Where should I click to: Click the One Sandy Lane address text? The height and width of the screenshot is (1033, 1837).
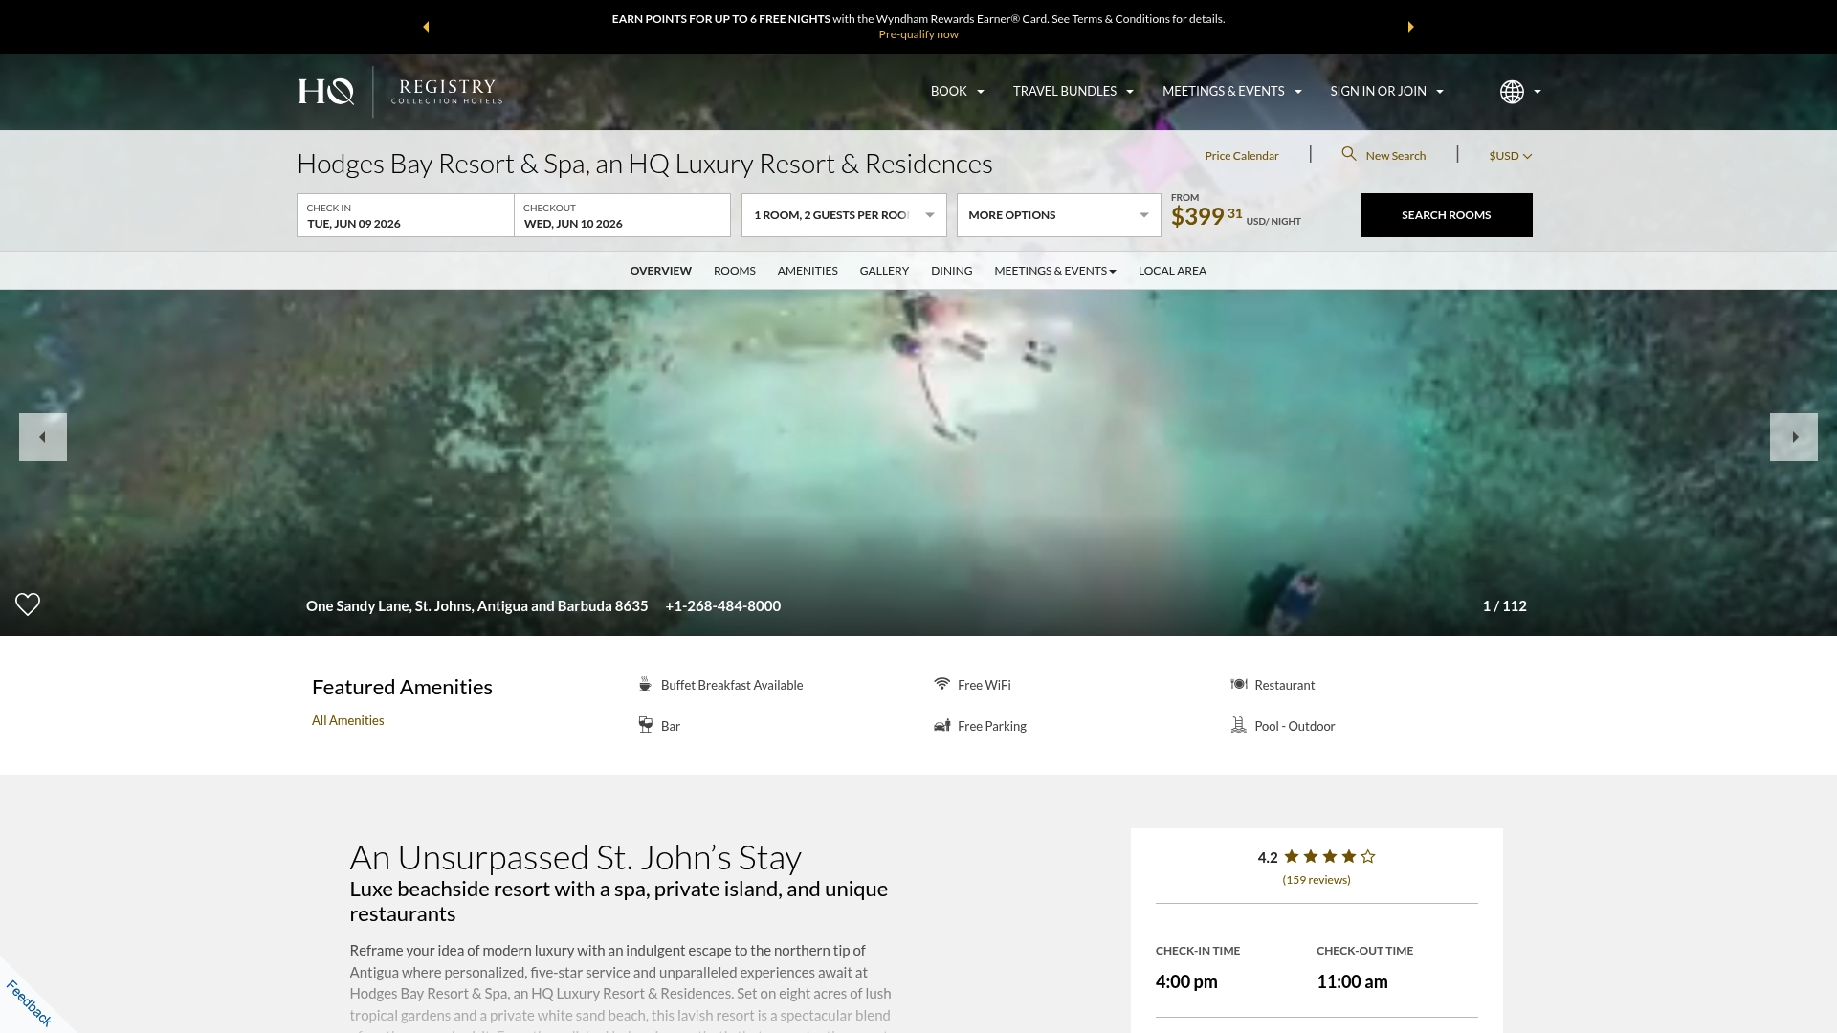coord(477,606)
